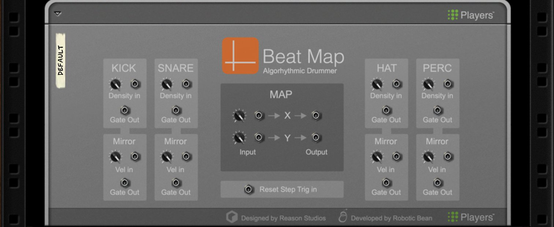Click the HAT Density in trim knob
The width and height of the screenshot is (554, 227).
(x=377, y=85)
